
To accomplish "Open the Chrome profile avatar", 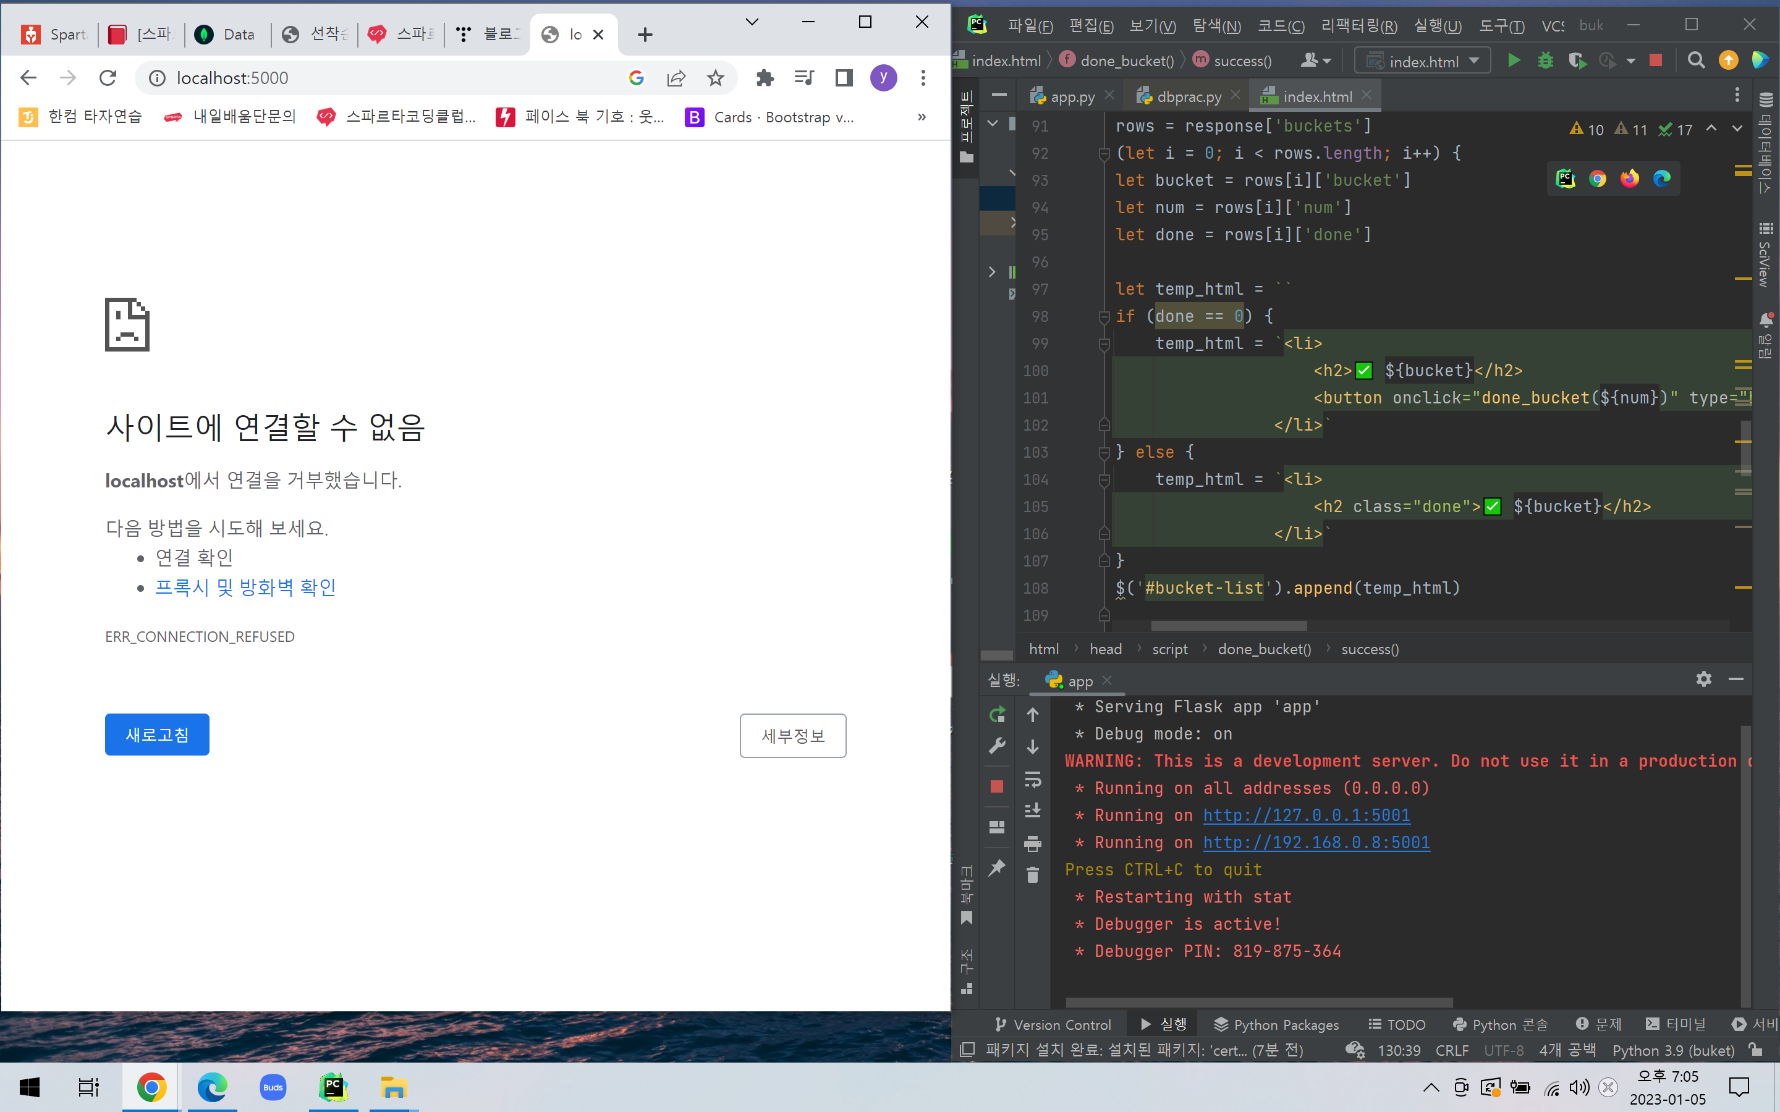I will click(883, 78).
